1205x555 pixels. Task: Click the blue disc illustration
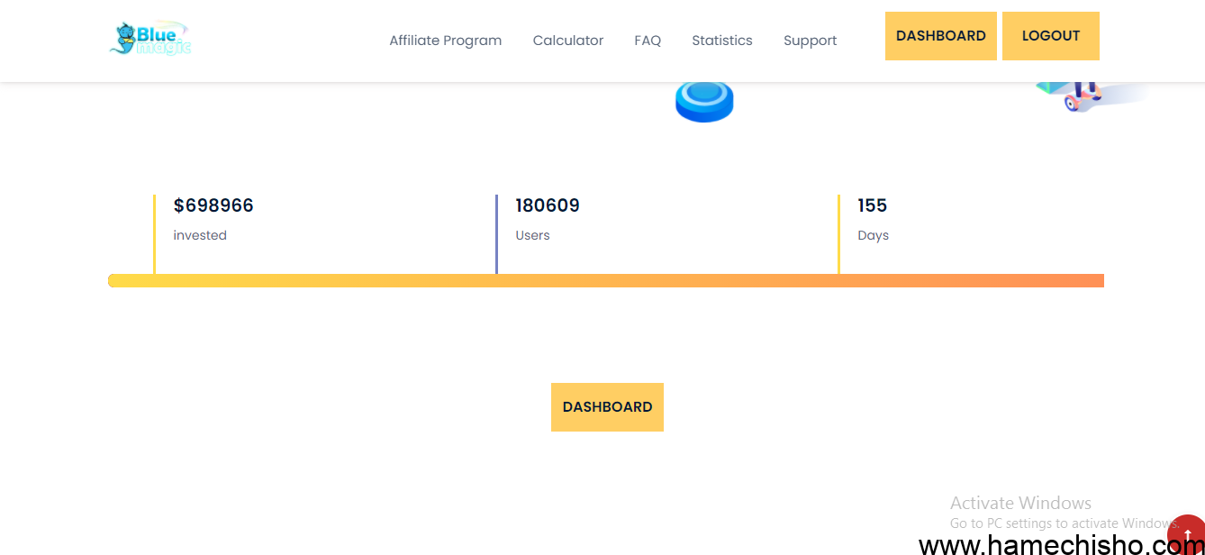point(704,100)
